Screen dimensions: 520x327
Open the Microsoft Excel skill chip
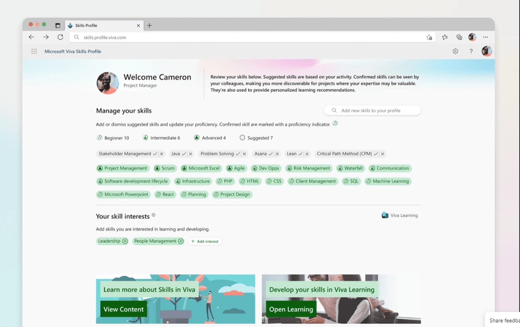coord(201,168)
